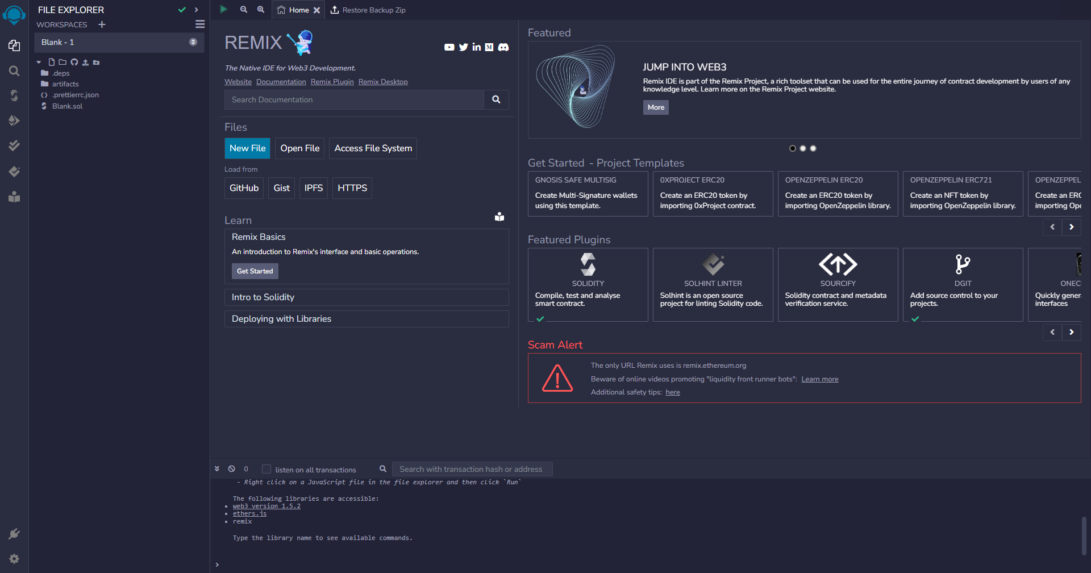Load from GitHub button
This screenshot has height=573, width=1091.
coord(244,188)
